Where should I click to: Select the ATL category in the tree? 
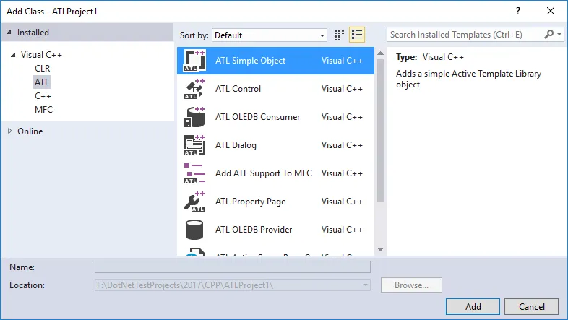coord(42,82)
